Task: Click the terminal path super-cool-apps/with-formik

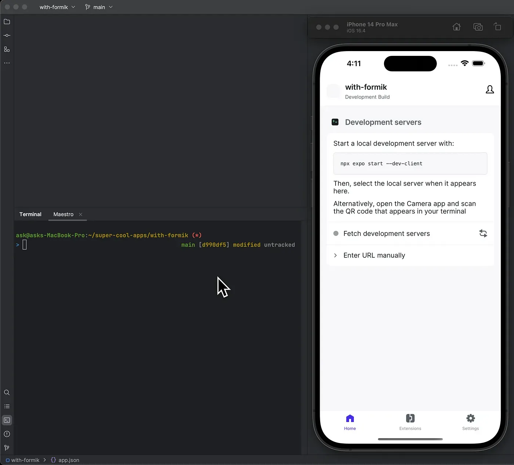Action: [x=141, y=235]
